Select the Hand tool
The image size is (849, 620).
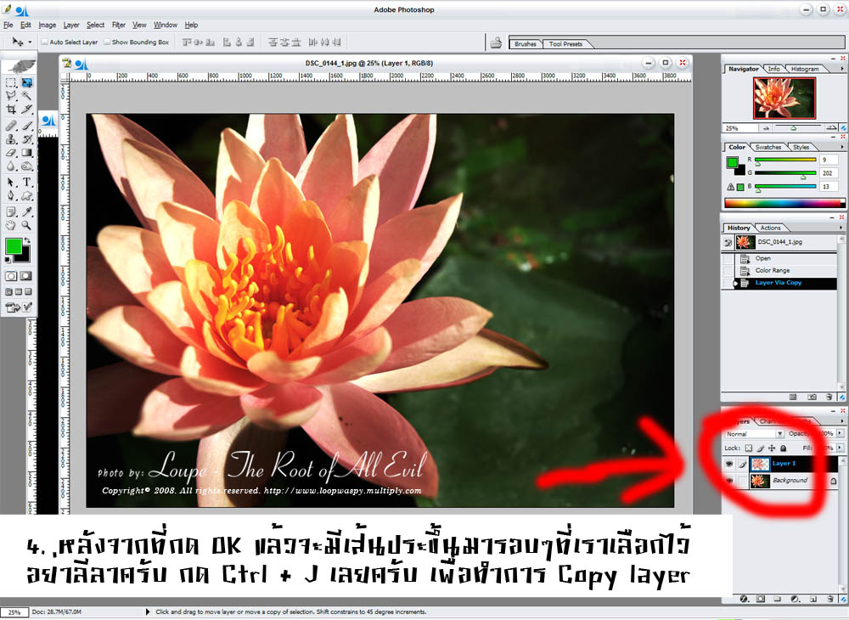[x=11, y=225]
